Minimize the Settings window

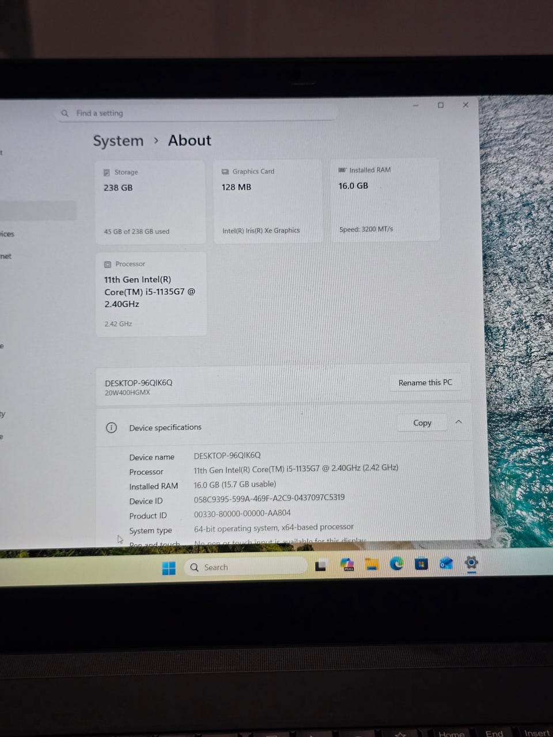(415, 105)
